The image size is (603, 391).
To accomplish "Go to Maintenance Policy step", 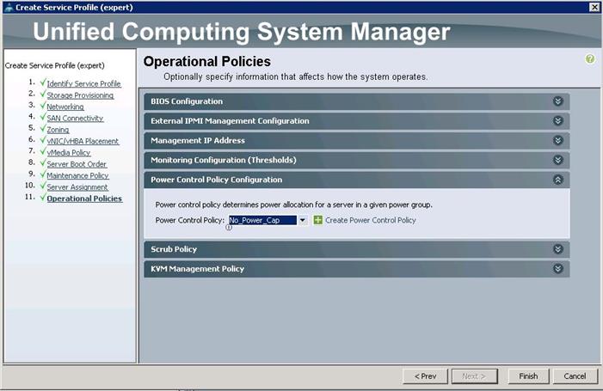I will click(77, 175).
